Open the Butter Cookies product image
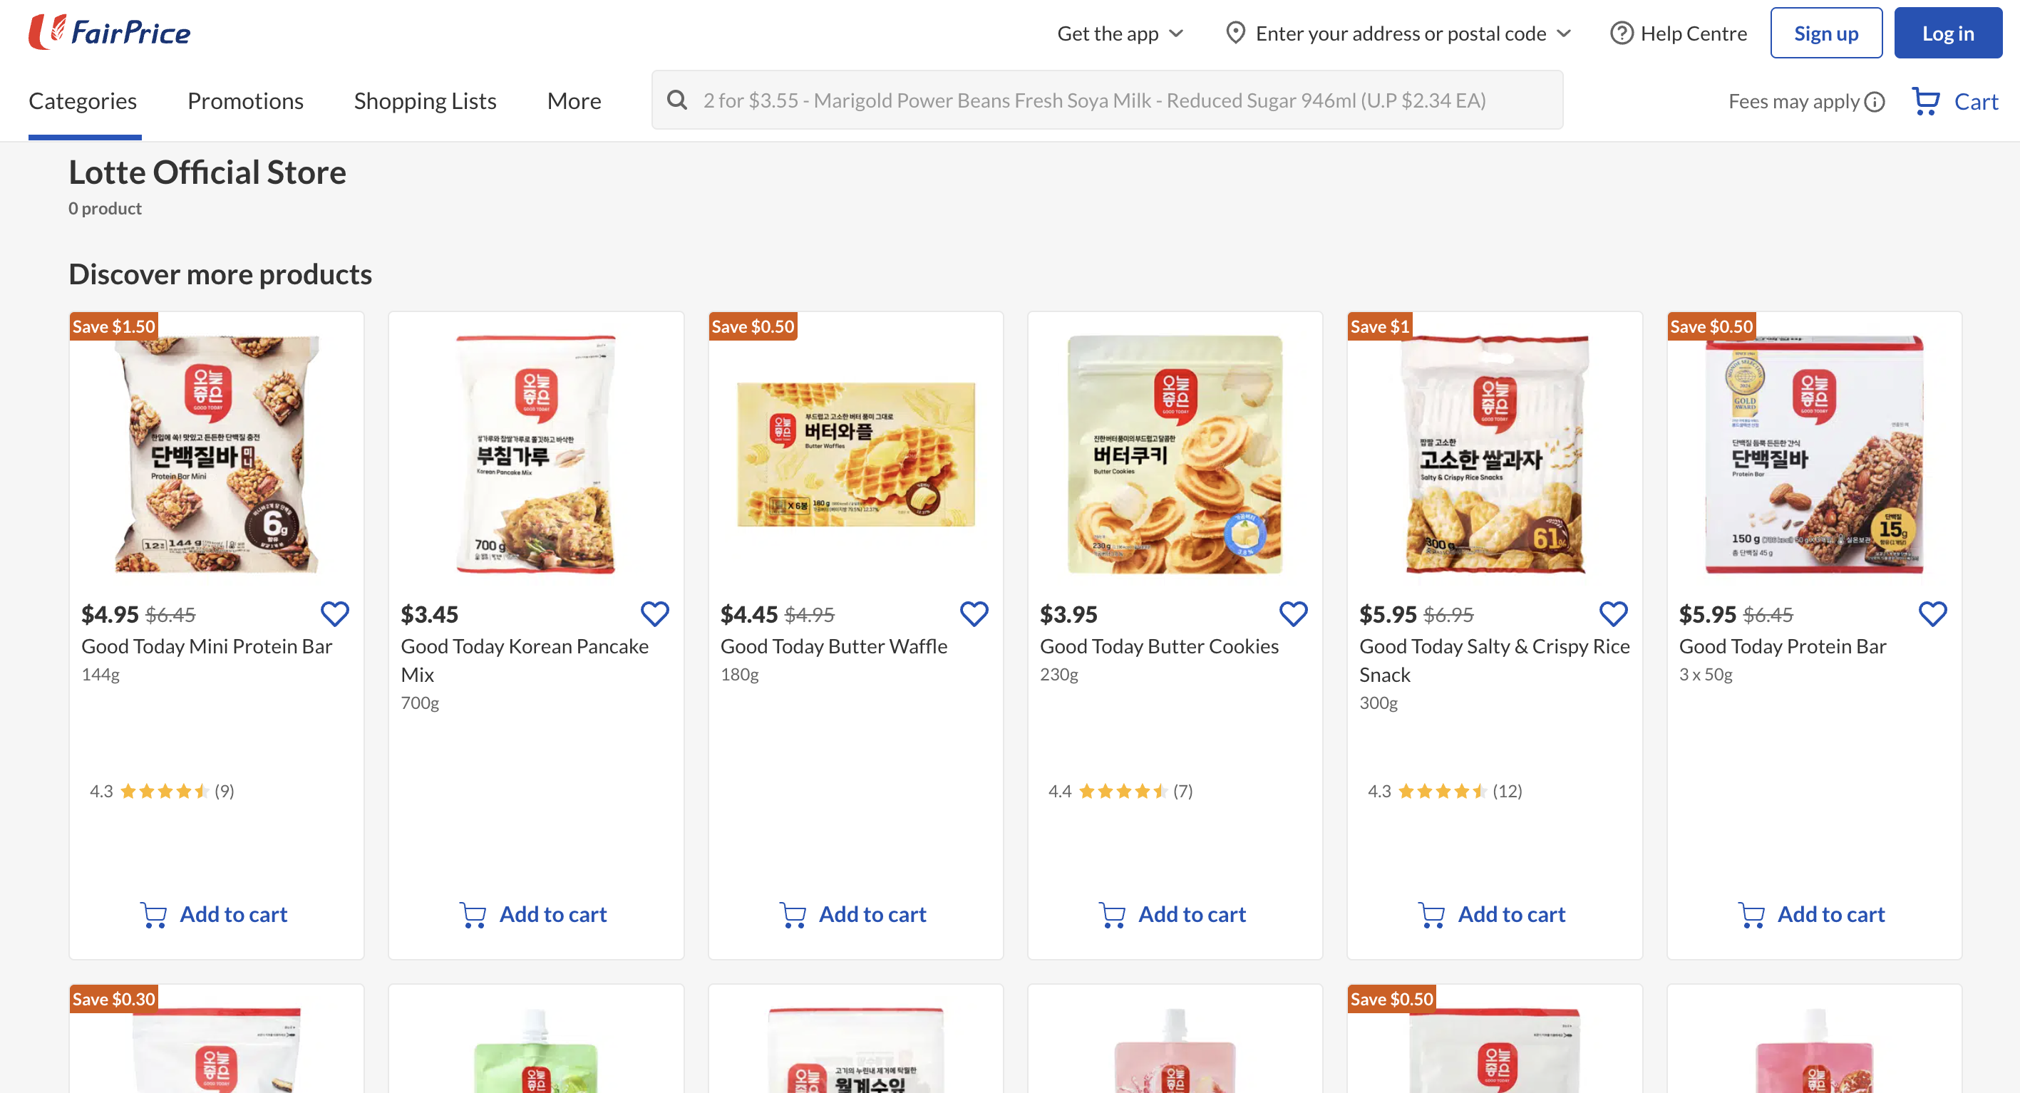This screenshot has height=1093, width=2020. click(x=1175, y=455)
